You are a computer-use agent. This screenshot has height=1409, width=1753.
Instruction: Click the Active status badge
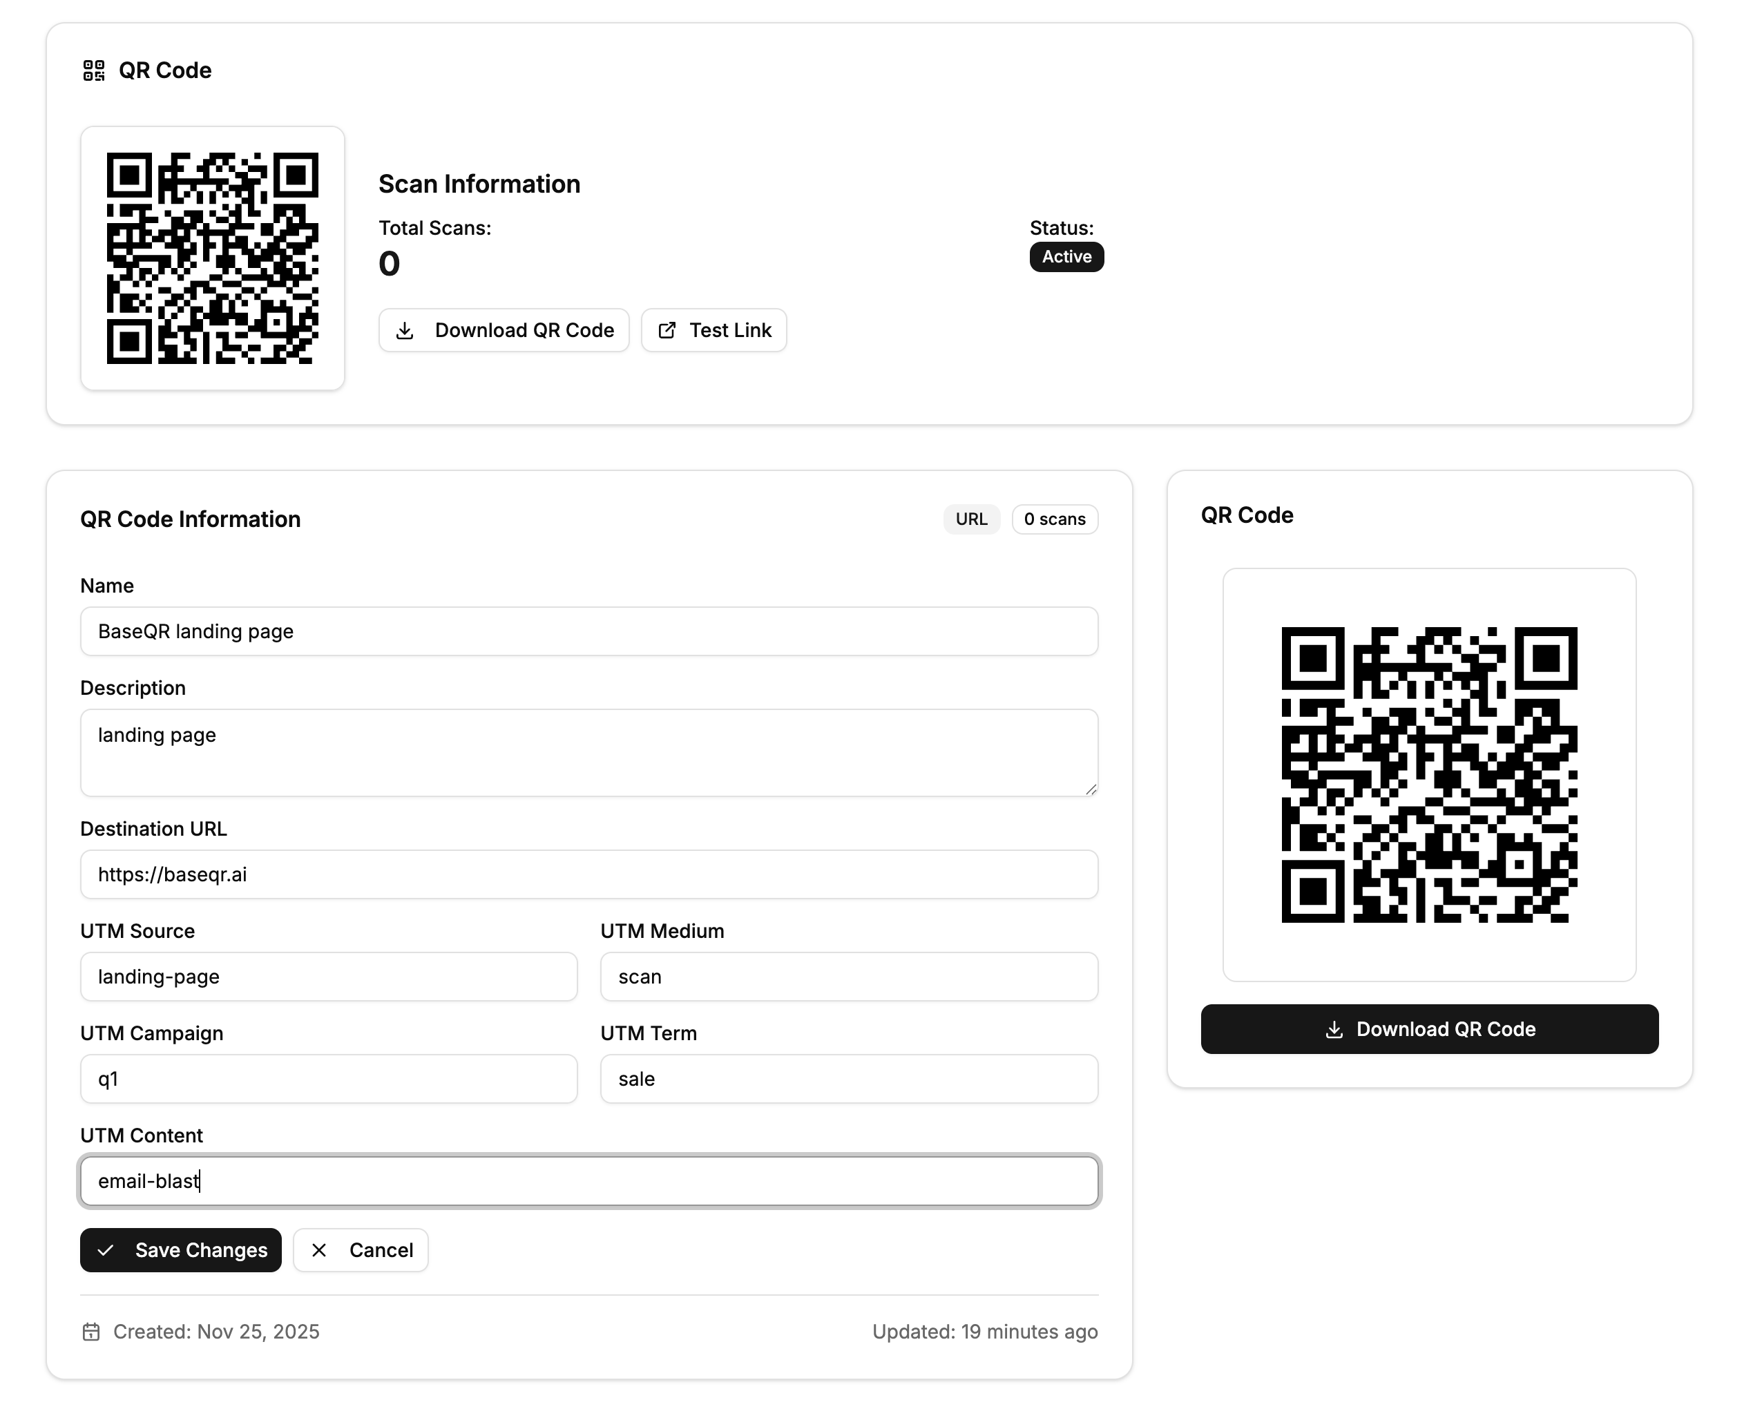(1066, 256)
